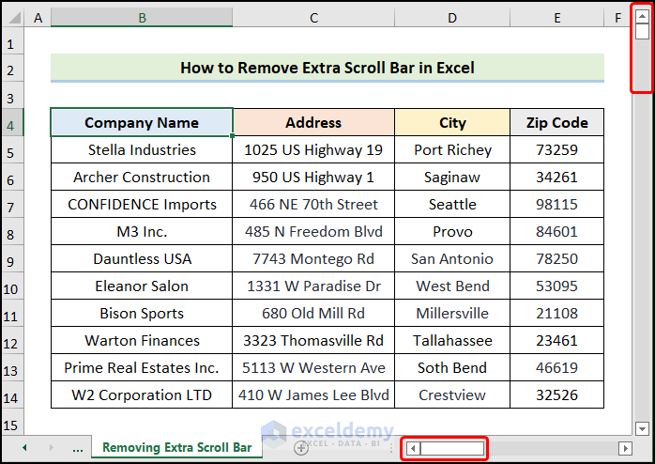655x464 pixels.
Task: Show hidden sheets via ellipsis
Action: pos(78,449)
